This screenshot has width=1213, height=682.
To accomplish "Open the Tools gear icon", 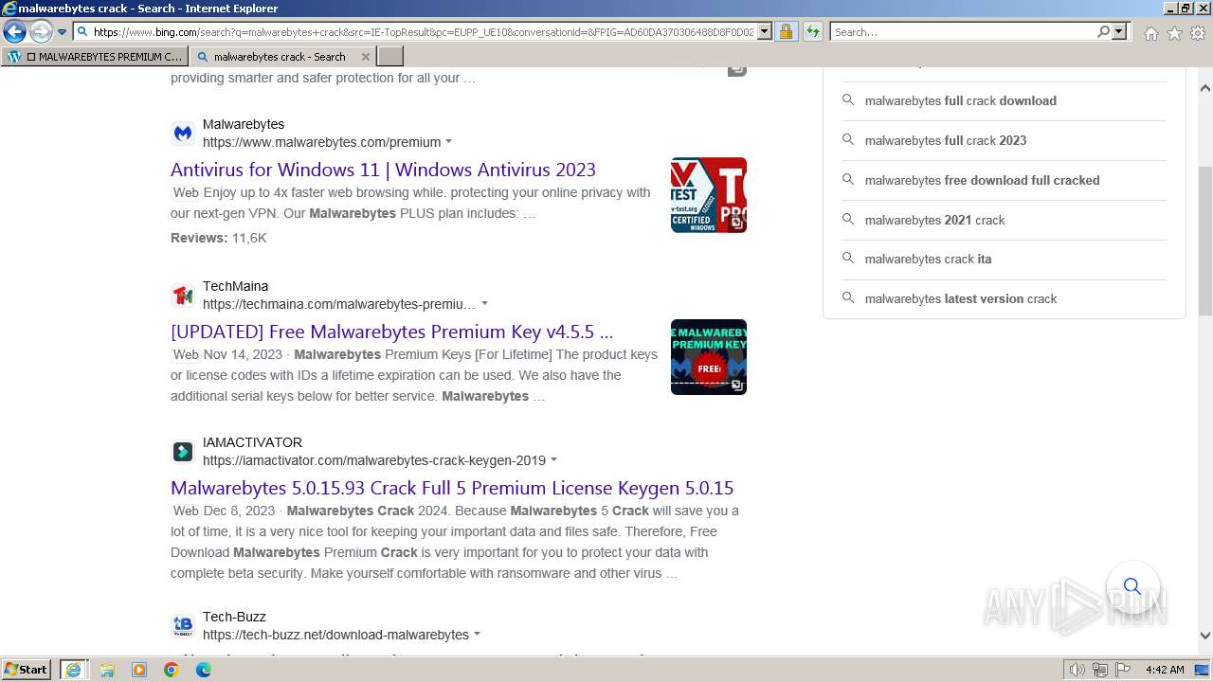I will pos(1198,33).
